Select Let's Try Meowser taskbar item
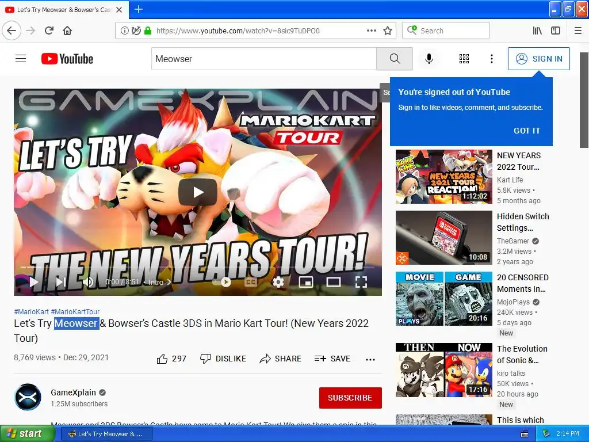This screenshot has width=589, height=442. (x=106, y=434)
